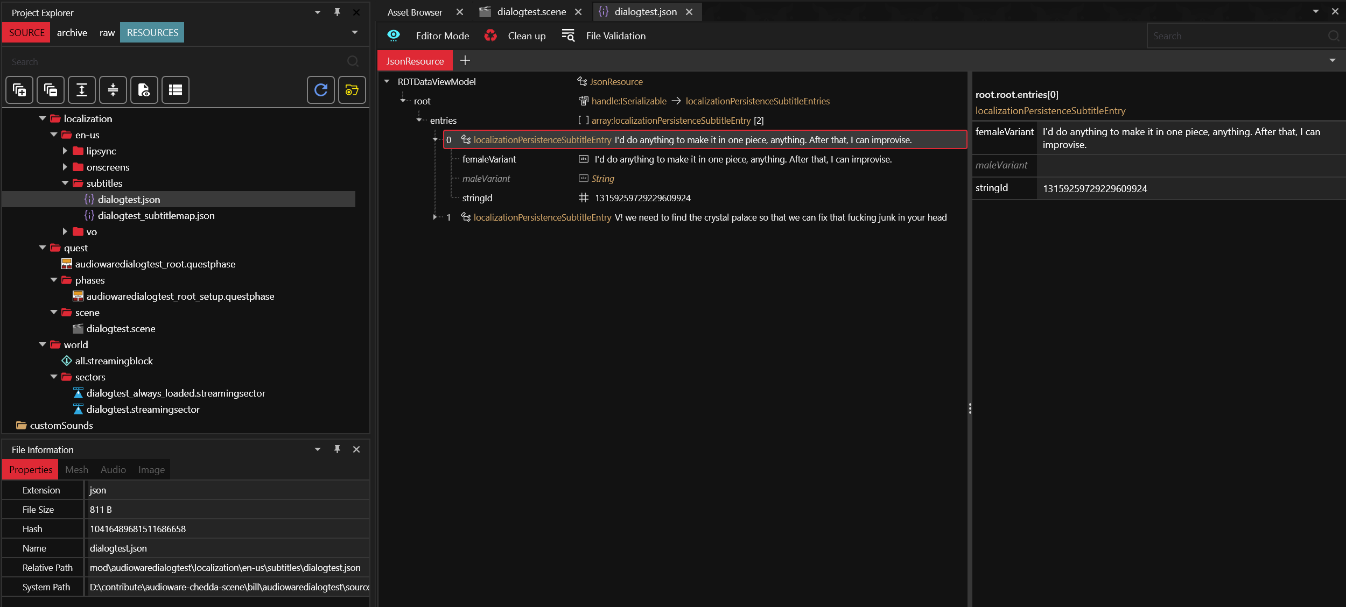Toggle the RESOURCES filter button
Screen dimensions: 1346x607
point(152,33)
